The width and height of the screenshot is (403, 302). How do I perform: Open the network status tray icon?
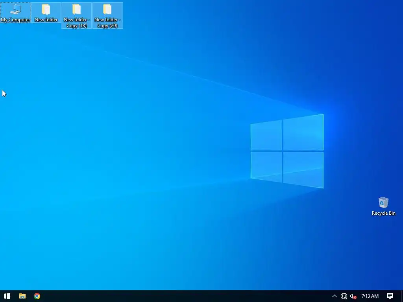(344, 296)
